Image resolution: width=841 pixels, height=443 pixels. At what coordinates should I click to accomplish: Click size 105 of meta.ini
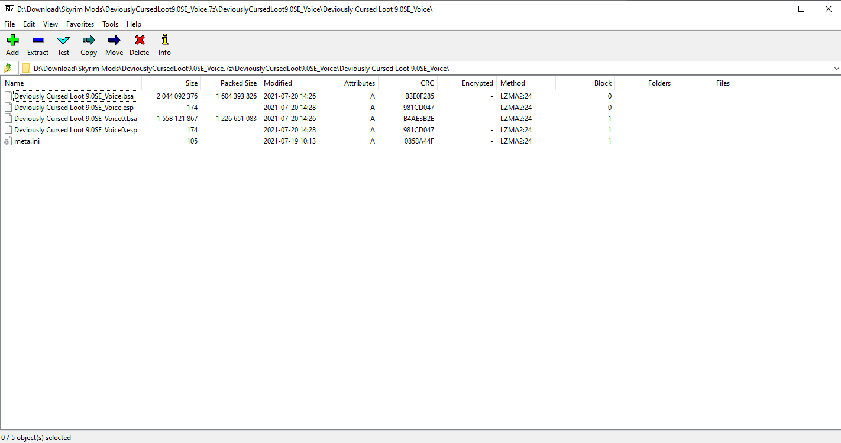click(192, 141)
